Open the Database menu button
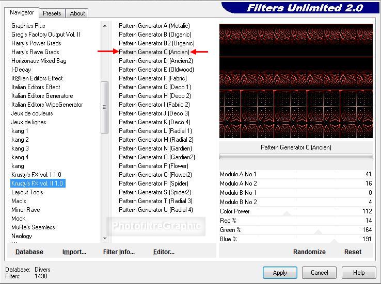 (29, 252)
